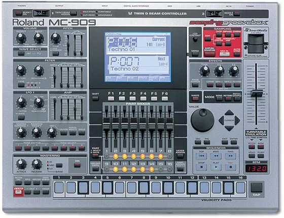Click the filter CUTOFF knob

point(21,70)
